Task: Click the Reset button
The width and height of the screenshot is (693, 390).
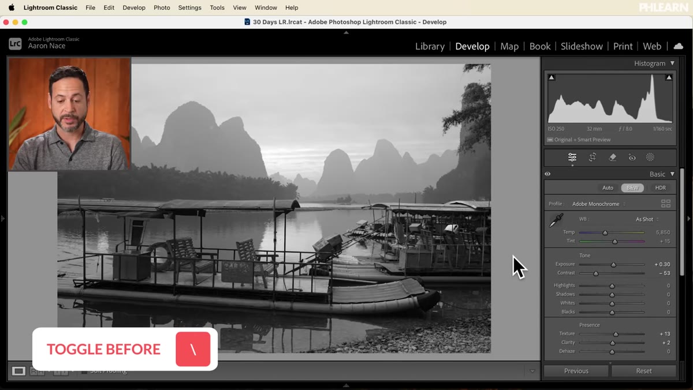Action: tap(644, 371)
